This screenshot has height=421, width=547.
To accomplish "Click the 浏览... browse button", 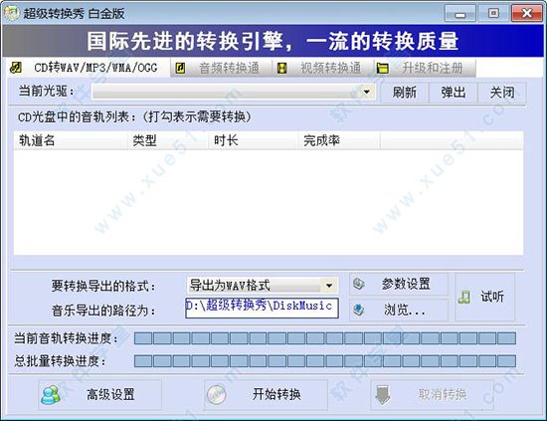I will tap(399, 310).
